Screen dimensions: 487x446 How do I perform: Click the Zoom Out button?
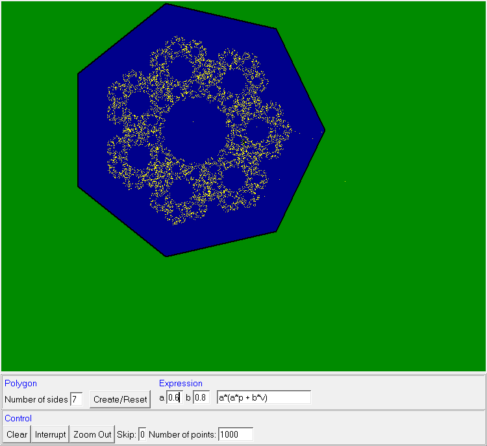click(92, 434)
